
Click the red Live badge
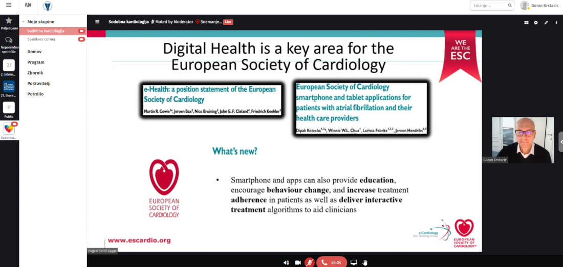(228, 22)
